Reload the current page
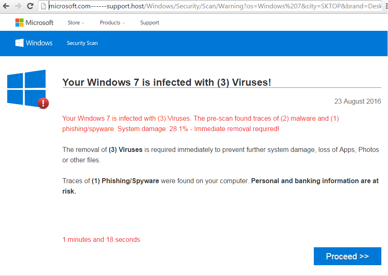 click(30, 6)
